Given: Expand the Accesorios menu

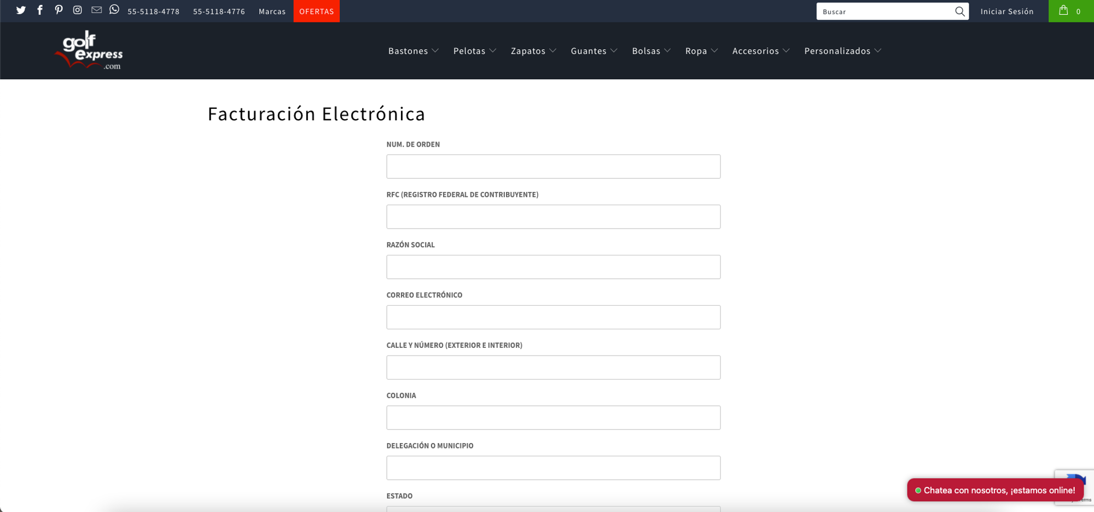Looking at the screenshot, I should pyautogui.click(x=761, y=51).
